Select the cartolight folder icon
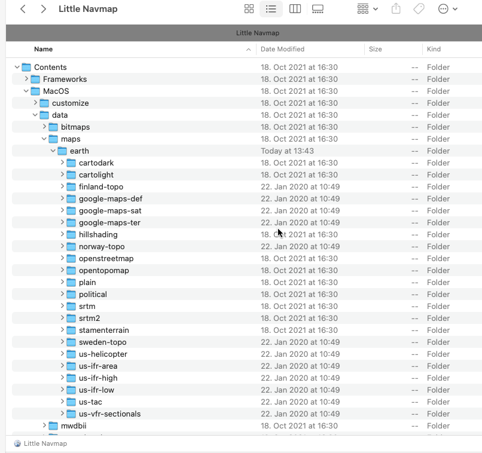 [71, 175]
